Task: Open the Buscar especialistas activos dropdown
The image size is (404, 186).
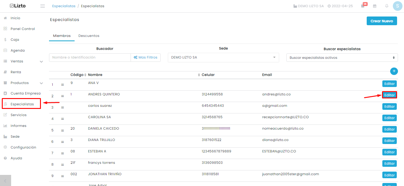Action: pyautogui.click(x=342, y=58)
